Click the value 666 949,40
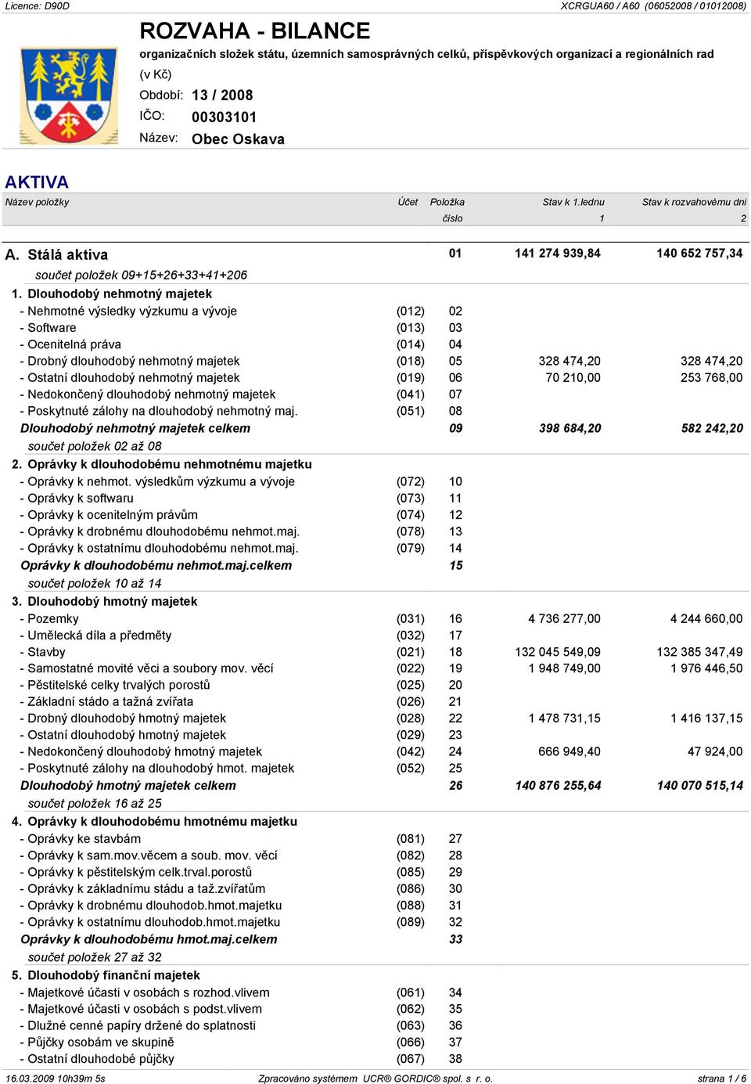Screen dimensions: 751x1084 click(x=570, y=752)
